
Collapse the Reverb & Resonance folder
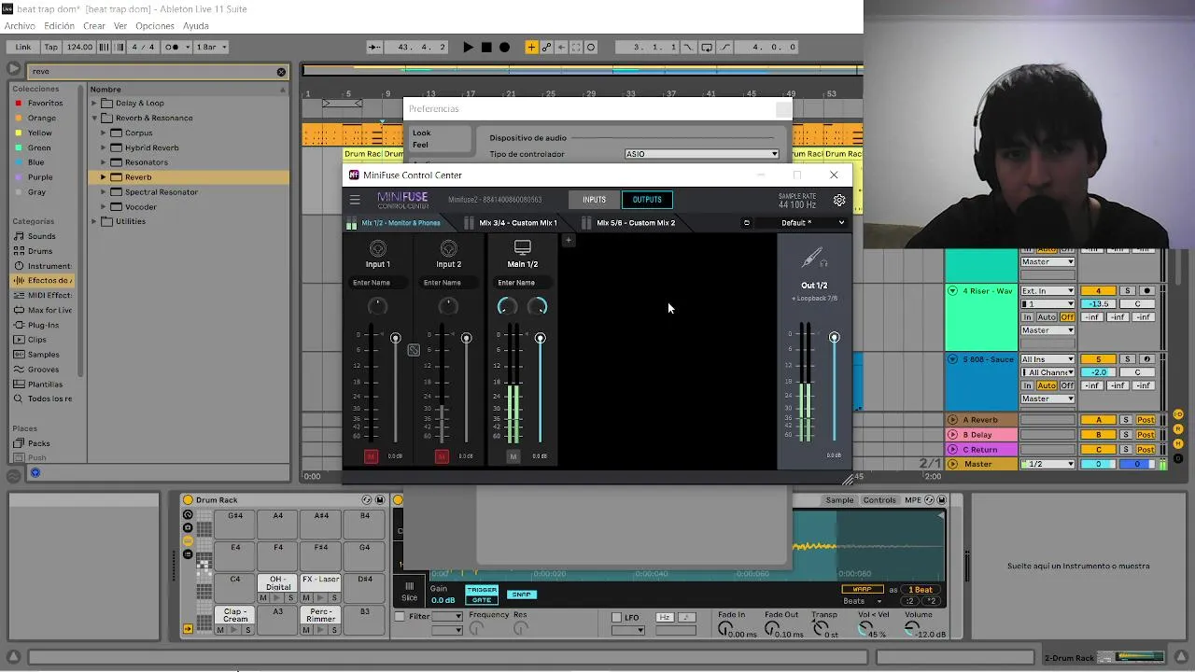pyautogui.click(x=94, y=118)
